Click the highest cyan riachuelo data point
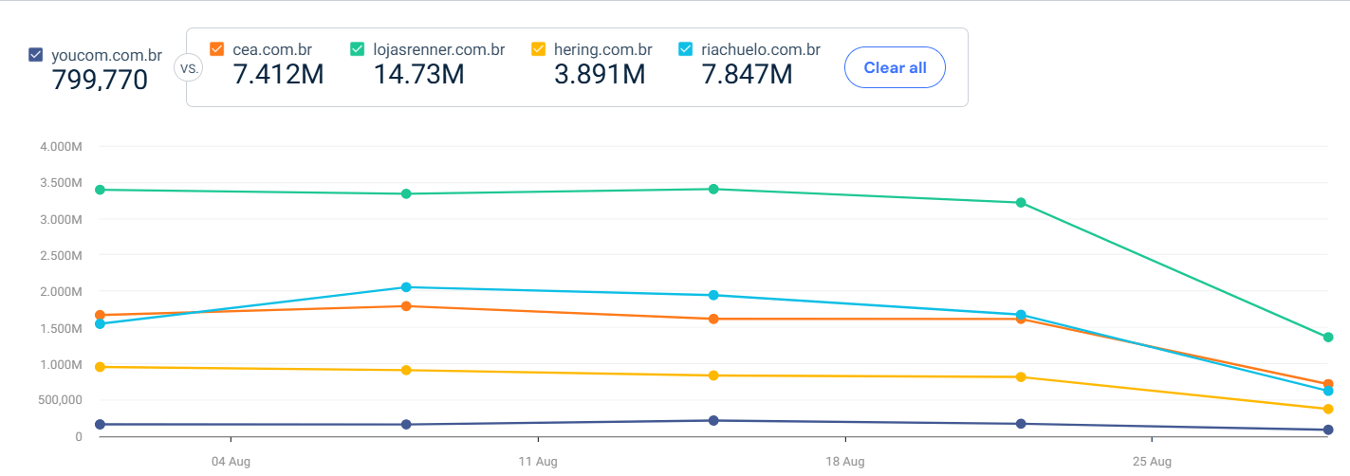1350x476 pixels. coord(406,287)
